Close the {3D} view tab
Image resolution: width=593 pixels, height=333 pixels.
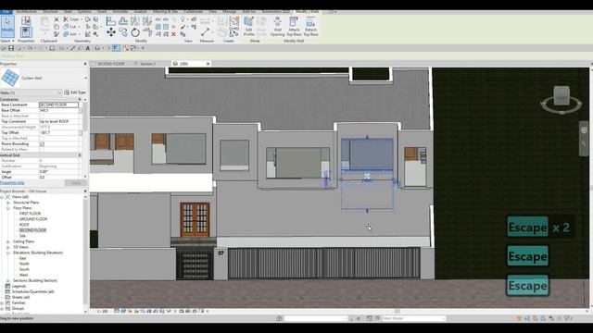click(208, 64)
